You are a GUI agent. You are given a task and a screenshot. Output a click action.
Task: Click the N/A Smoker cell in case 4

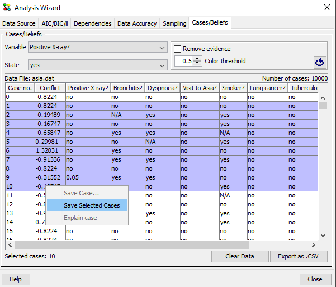click(x=233, y=133)
